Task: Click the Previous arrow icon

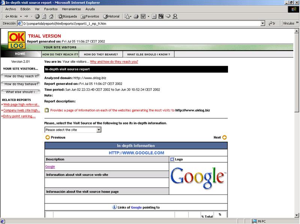Action: (x=48, y=137)
